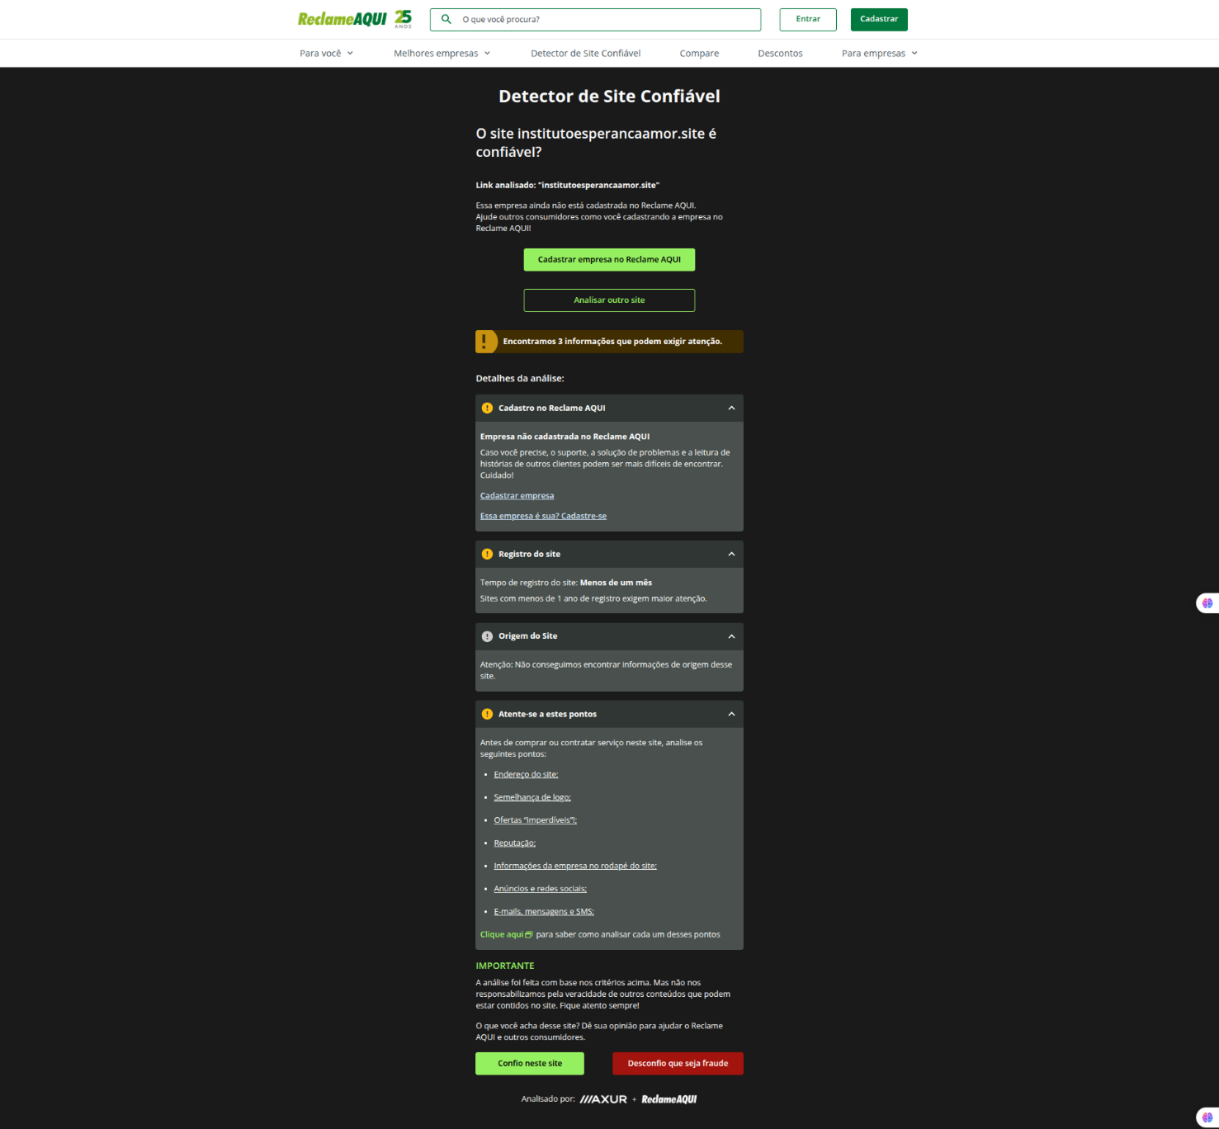Collapse the Cadastro no Reclame AQUI section
This screenshot has height=1129, width=1219.
point(731,408)
